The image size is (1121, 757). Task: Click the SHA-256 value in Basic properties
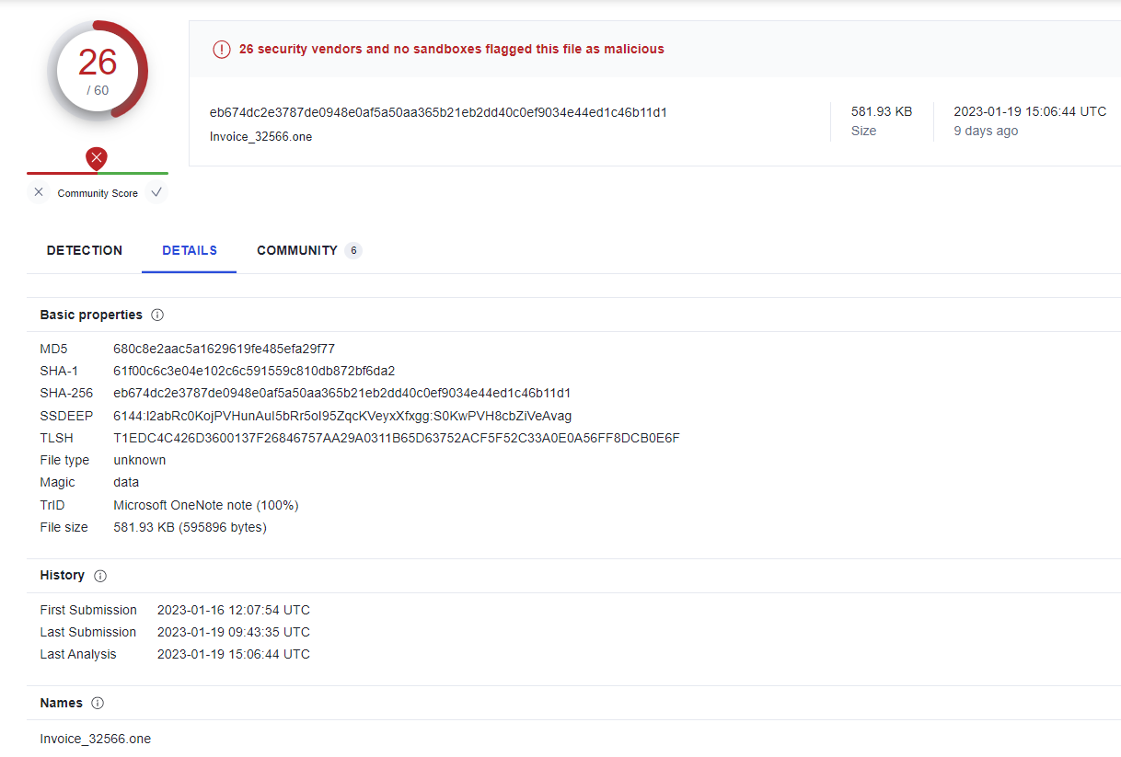(x=342, y=393)
